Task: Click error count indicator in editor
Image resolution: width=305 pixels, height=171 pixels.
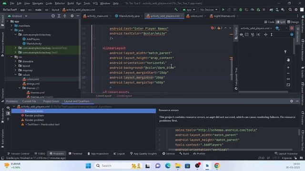Action: [x=213, y=28]
